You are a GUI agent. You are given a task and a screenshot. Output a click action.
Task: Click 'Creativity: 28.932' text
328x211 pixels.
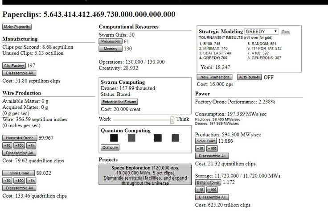click(x=119, y=68)
